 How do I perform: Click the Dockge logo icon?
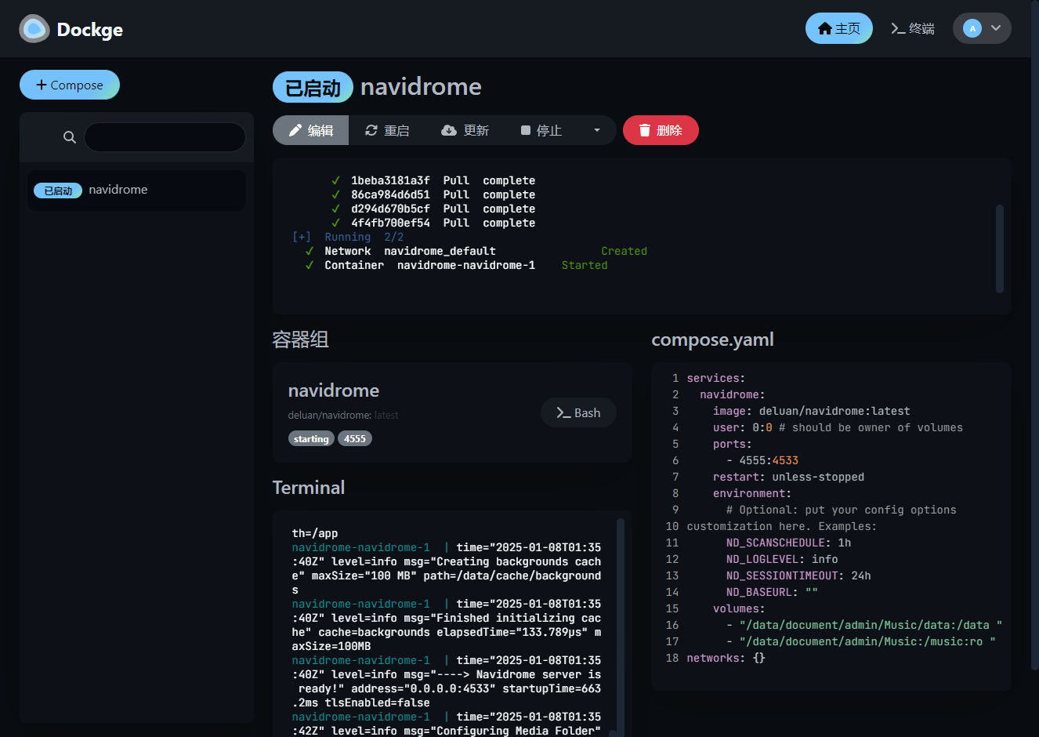tap(34, 29)
